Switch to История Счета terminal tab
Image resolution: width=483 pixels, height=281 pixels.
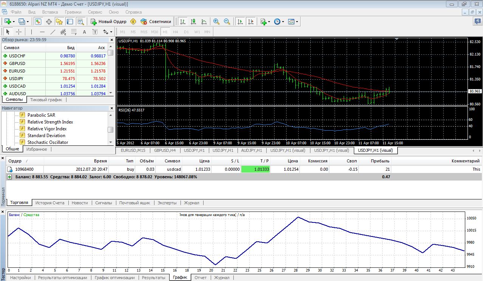coord(50,203)
